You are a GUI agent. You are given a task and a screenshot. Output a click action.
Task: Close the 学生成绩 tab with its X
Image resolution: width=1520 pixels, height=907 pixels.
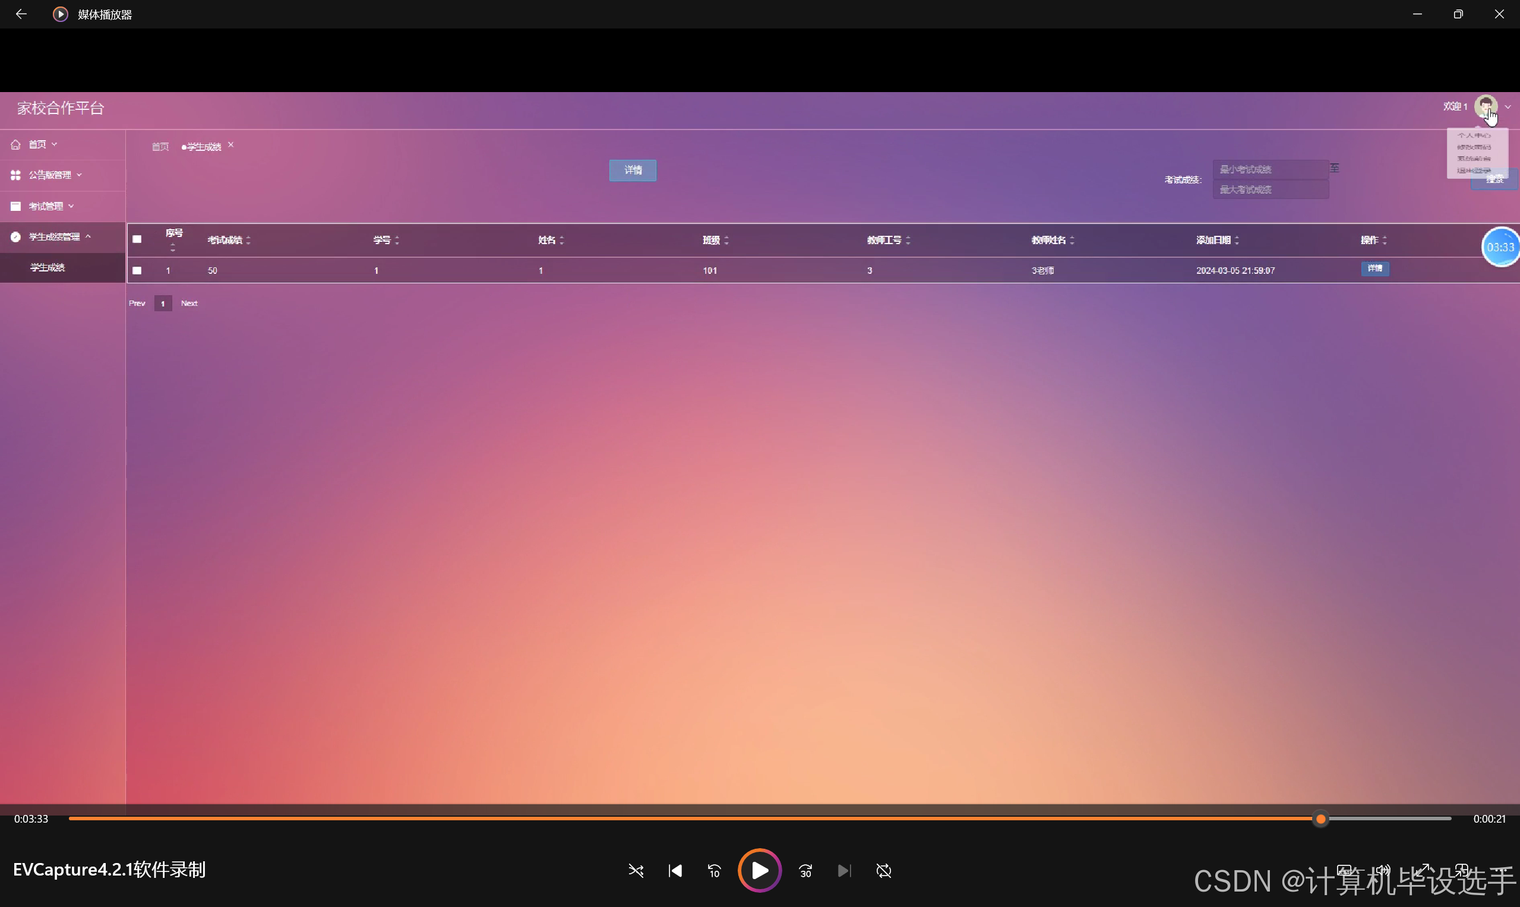pos(231,145)
